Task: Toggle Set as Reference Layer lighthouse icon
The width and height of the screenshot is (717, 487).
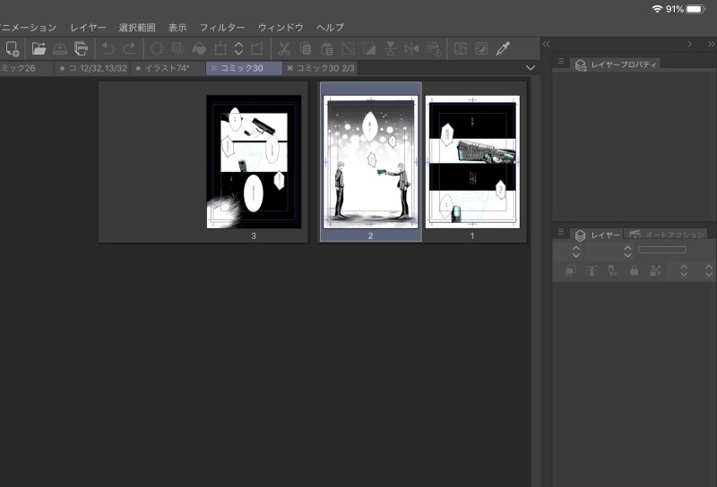Action: click(x=592, y=270)
